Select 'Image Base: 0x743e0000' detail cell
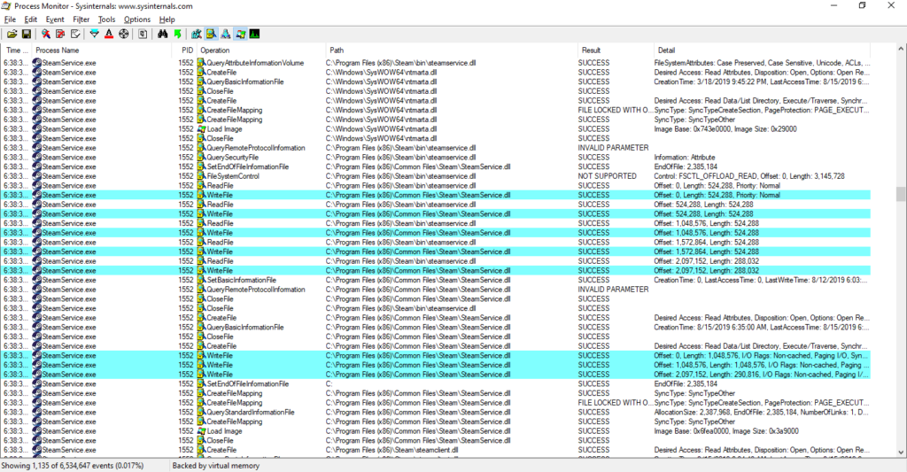Screen dimensions: 907x472 pyautogui.click(x=725, y=129)
